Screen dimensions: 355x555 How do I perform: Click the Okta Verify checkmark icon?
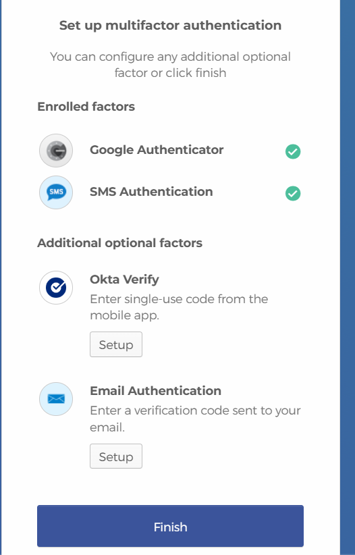(x=56, y=288)
